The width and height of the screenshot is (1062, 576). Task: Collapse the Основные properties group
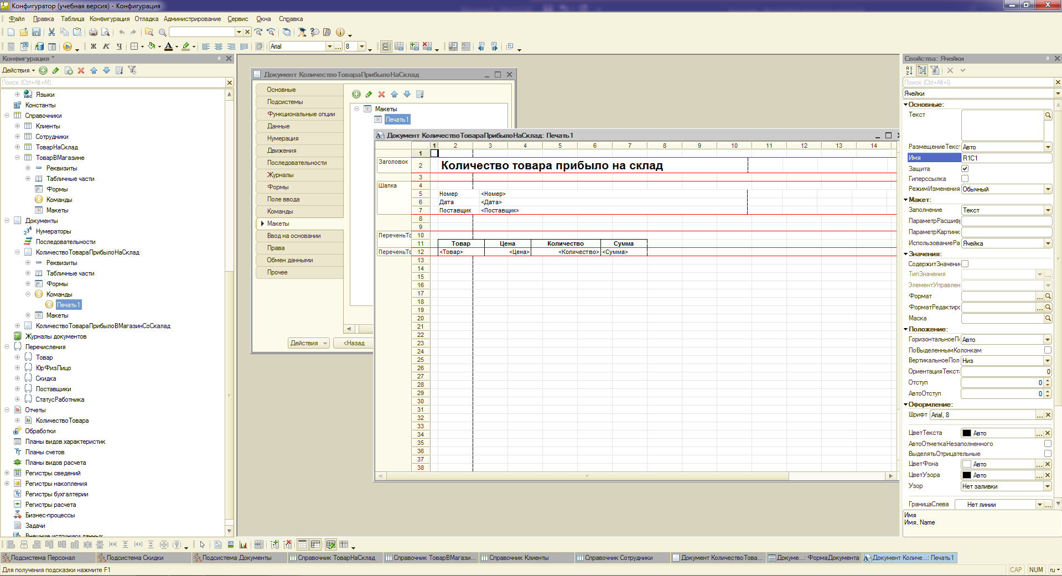(906, 104)
